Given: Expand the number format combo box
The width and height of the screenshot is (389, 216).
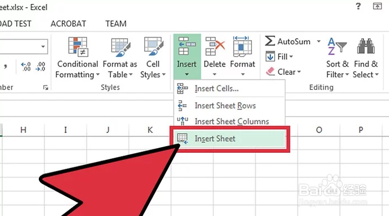Looking at the screenshot, I should (x=43, y=47).
